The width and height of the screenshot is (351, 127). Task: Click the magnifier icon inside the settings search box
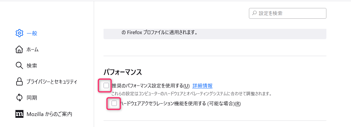tap(254, 13)
